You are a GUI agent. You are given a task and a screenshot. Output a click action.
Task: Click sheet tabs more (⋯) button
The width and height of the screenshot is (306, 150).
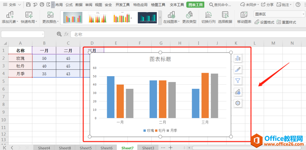[x=163, y=148]
